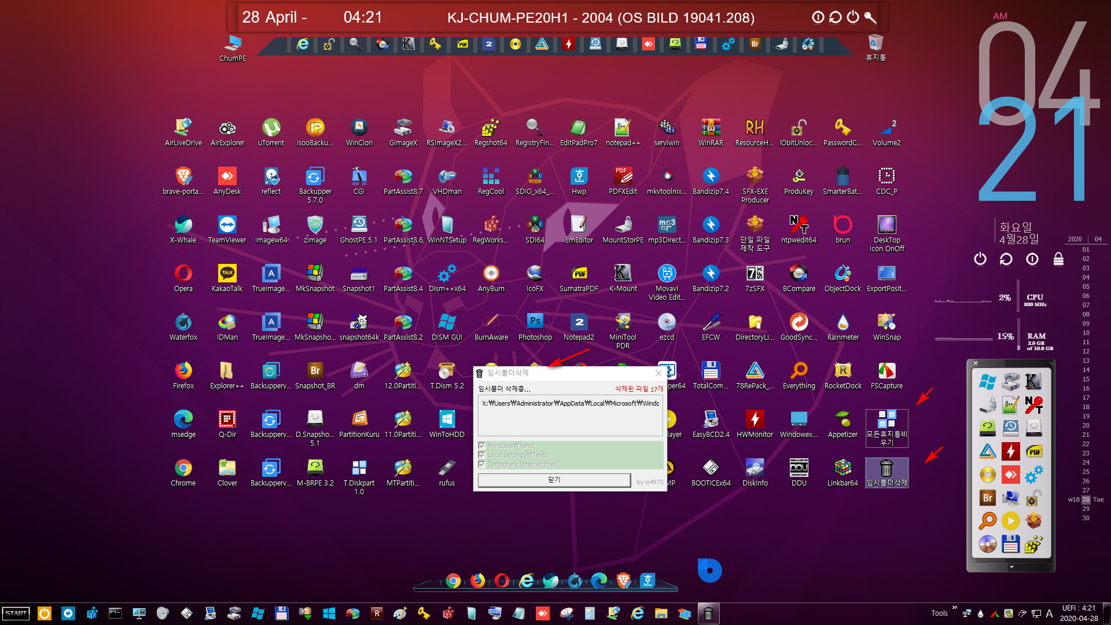
Task: Open the DDU desktop shortcut
Action: [799, 473]
